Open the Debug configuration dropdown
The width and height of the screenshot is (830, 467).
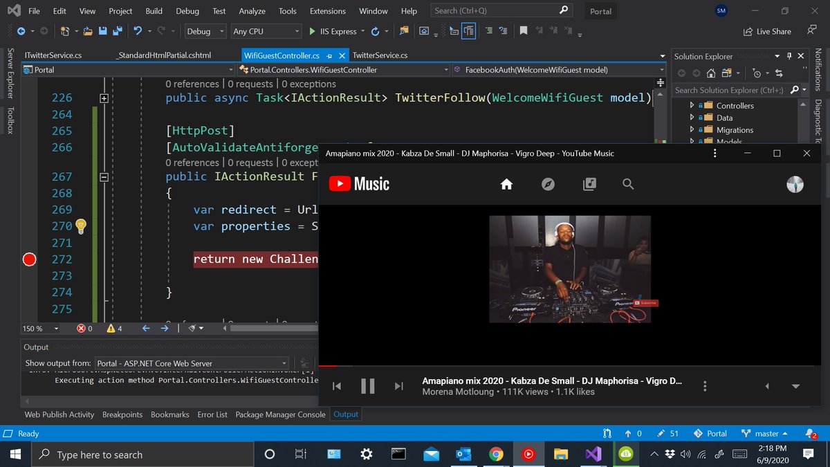(x=205, y=31)
